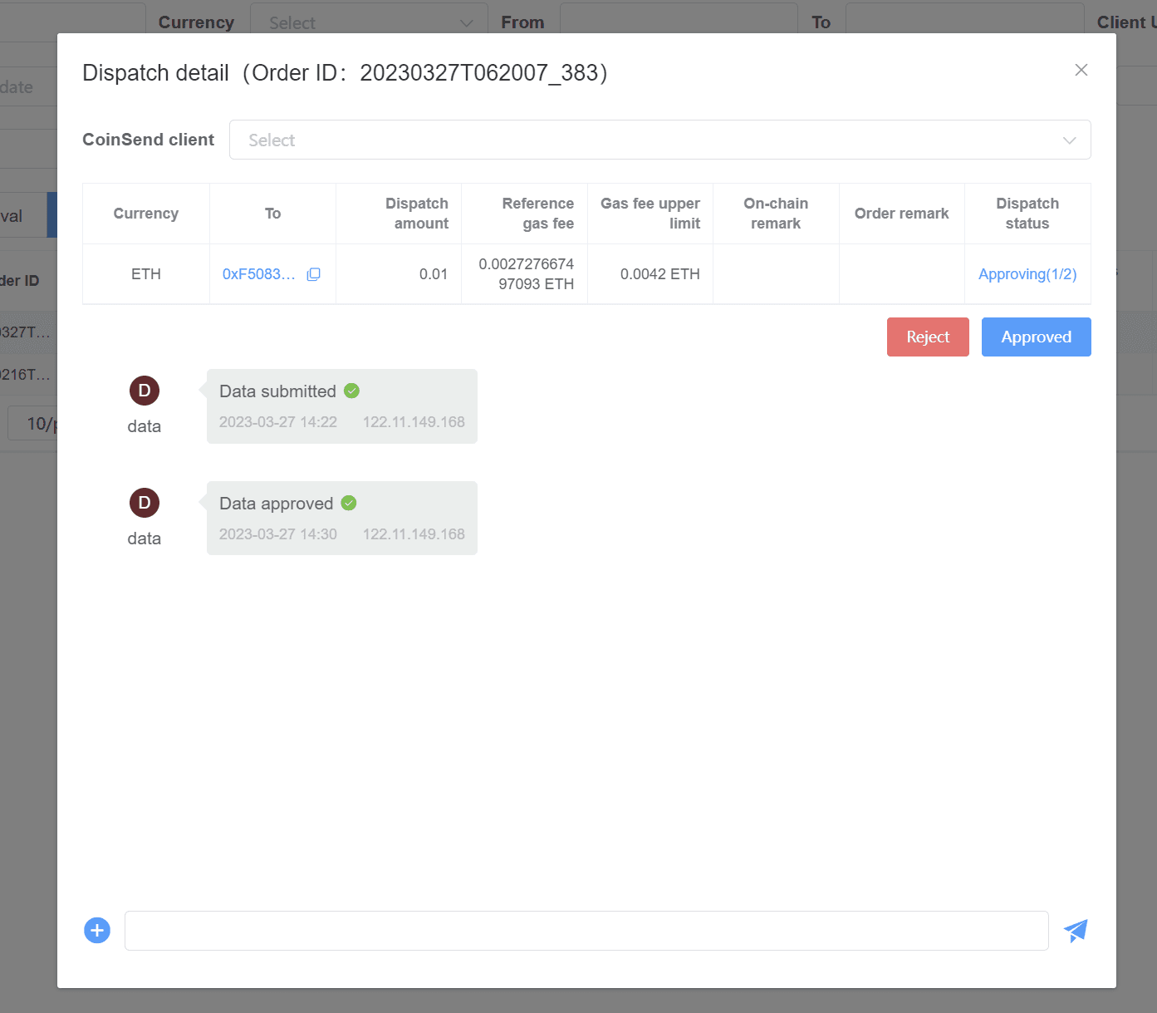This screenshot has height=1013, width=1157.
Task: Click the Approved button
Action: point(1036,337)
